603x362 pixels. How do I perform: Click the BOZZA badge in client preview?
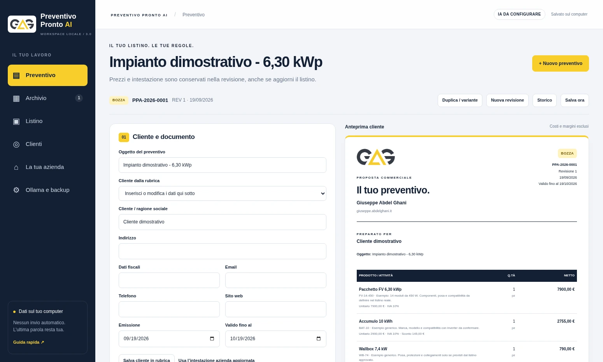point(567,153)
